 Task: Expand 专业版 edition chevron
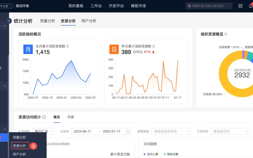pyautogui.click(x=11, y=6)
